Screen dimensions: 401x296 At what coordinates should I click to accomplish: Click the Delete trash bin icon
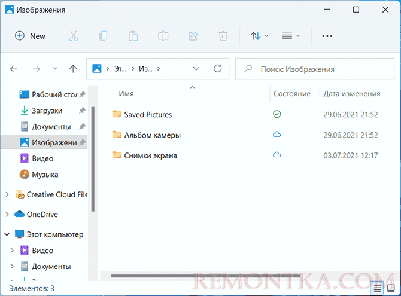pyautogui.click(x=223, y=36)
